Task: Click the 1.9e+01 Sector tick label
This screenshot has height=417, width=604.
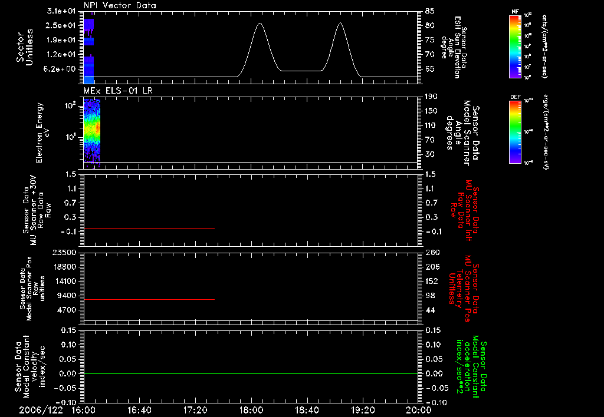Action: (61, 40)
